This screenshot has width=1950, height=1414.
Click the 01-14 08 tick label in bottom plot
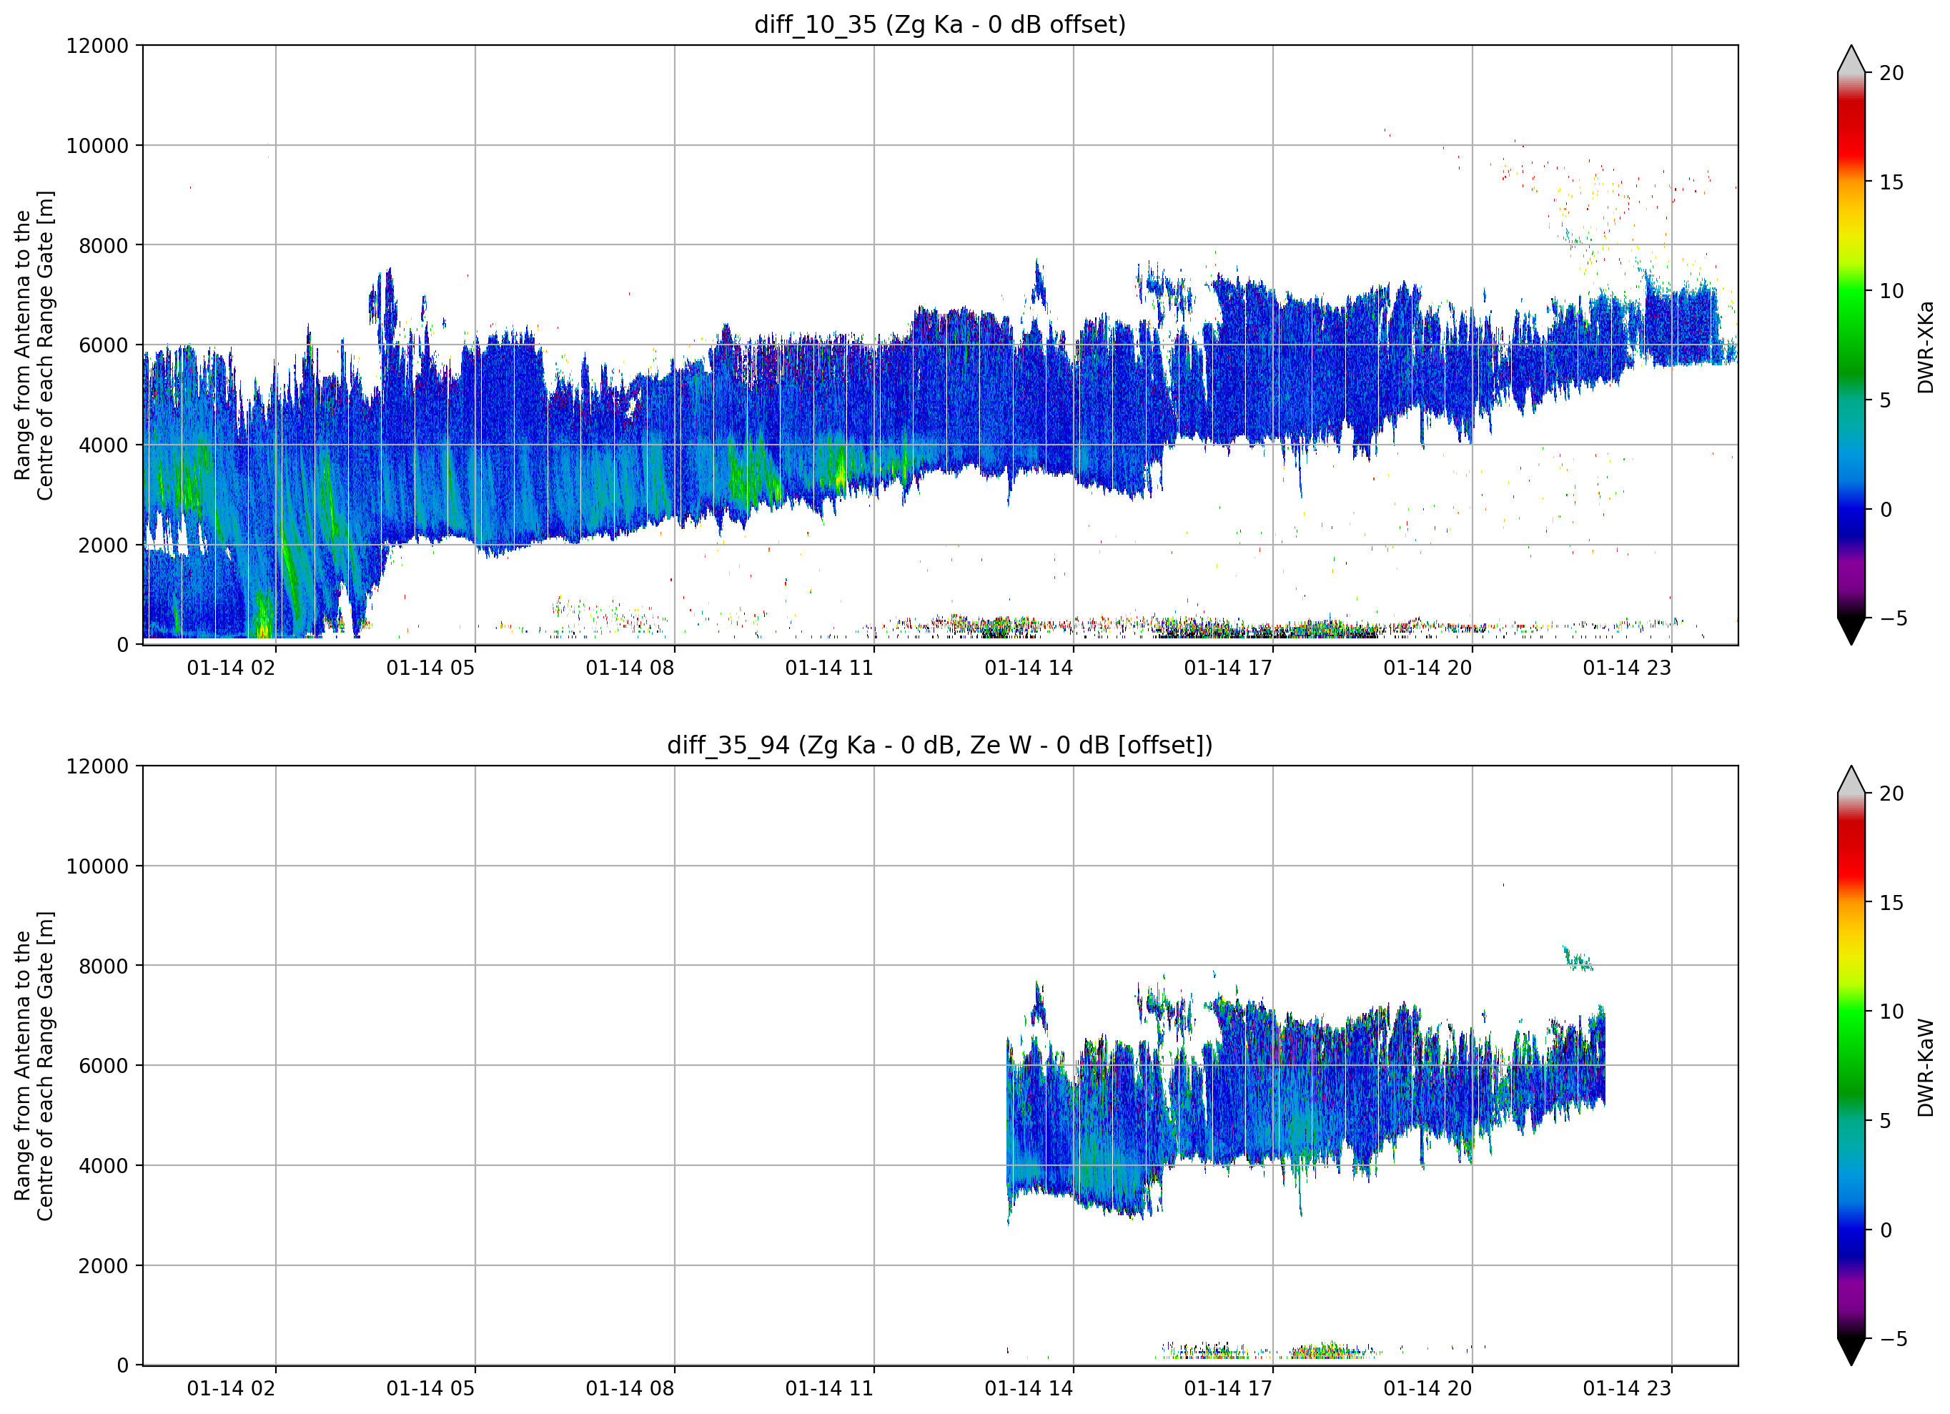629,1388
